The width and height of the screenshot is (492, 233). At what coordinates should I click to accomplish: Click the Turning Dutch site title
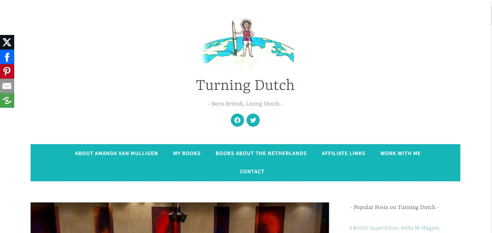245,85
